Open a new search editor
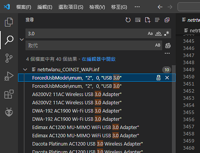The height and width of the screenshot is (153, 200). pyautogui.click(x=148, y=20)
